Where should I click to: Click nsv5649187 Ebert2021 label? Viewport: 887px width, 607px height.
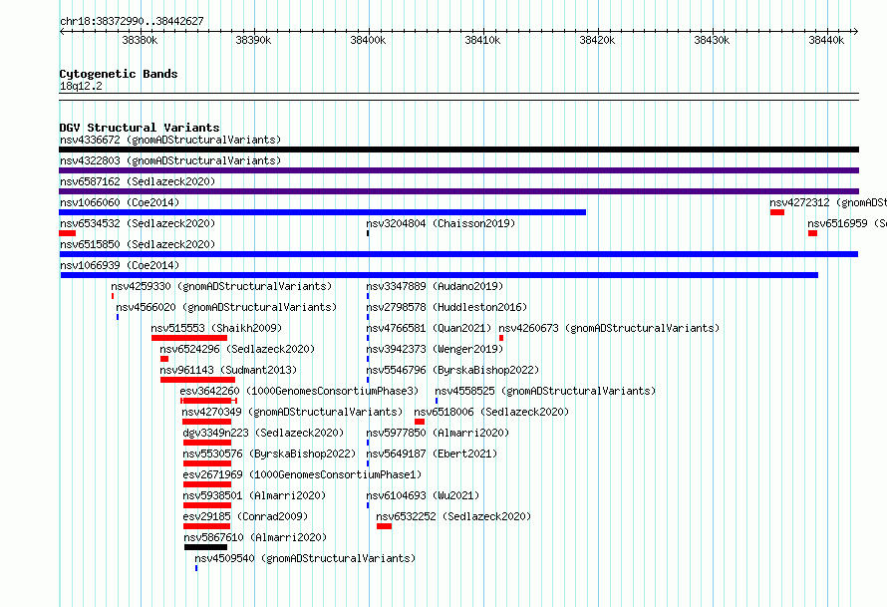pos(432,454)
